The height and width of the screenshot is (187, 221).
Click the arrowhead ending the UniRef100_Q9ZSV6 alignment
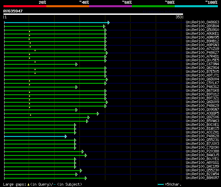89,117
